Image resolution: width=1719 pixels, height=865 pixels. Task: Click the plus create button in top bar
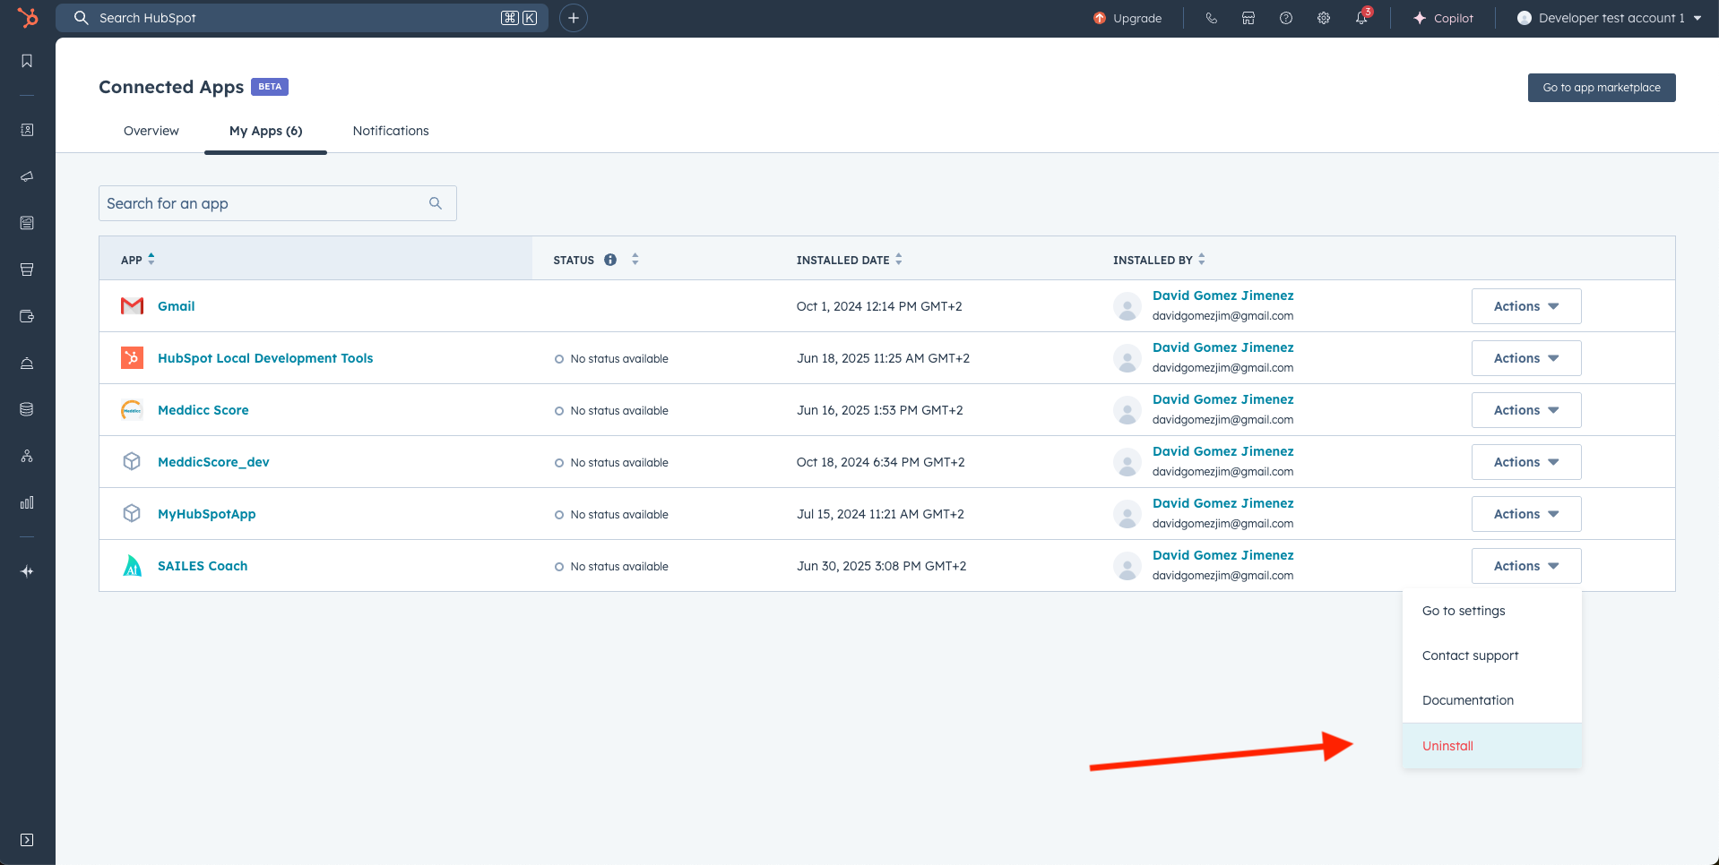(x=574, y=18)
